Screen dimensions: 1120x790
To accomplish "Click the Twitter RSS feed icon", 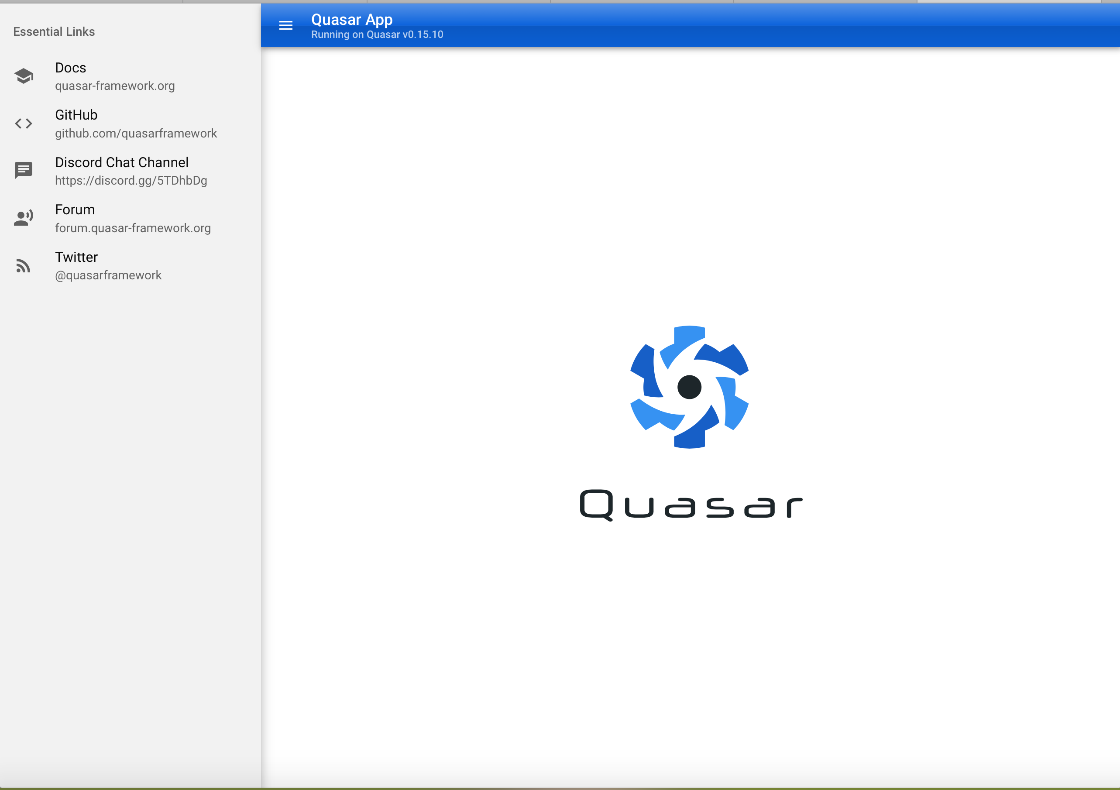I will (x=24, y=265).
